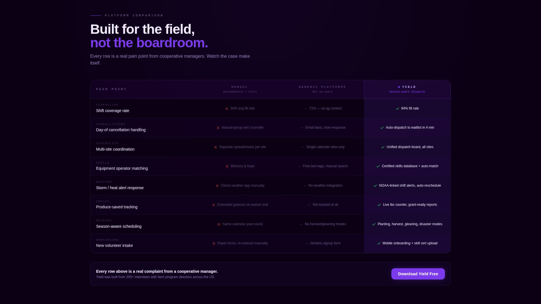Screen dimensions: 541x304
Task: Click purple dot next to YIELD header
Action: tap(399, 87)
